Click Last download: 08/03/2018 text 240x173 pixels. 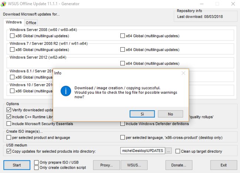200,17
